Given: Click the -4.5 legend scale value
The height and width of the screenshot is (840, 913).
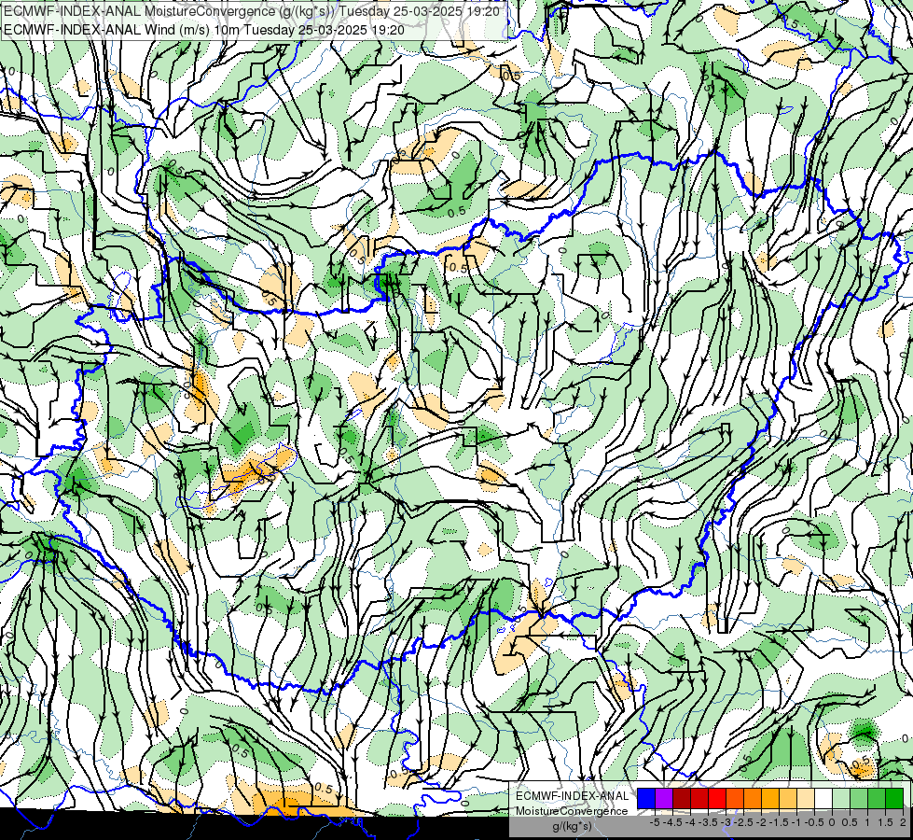Looking at the screenshot, I should click(x=672, y=822).
